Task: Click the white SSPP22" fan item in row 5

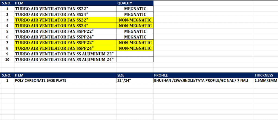Action: pos(65,31)
